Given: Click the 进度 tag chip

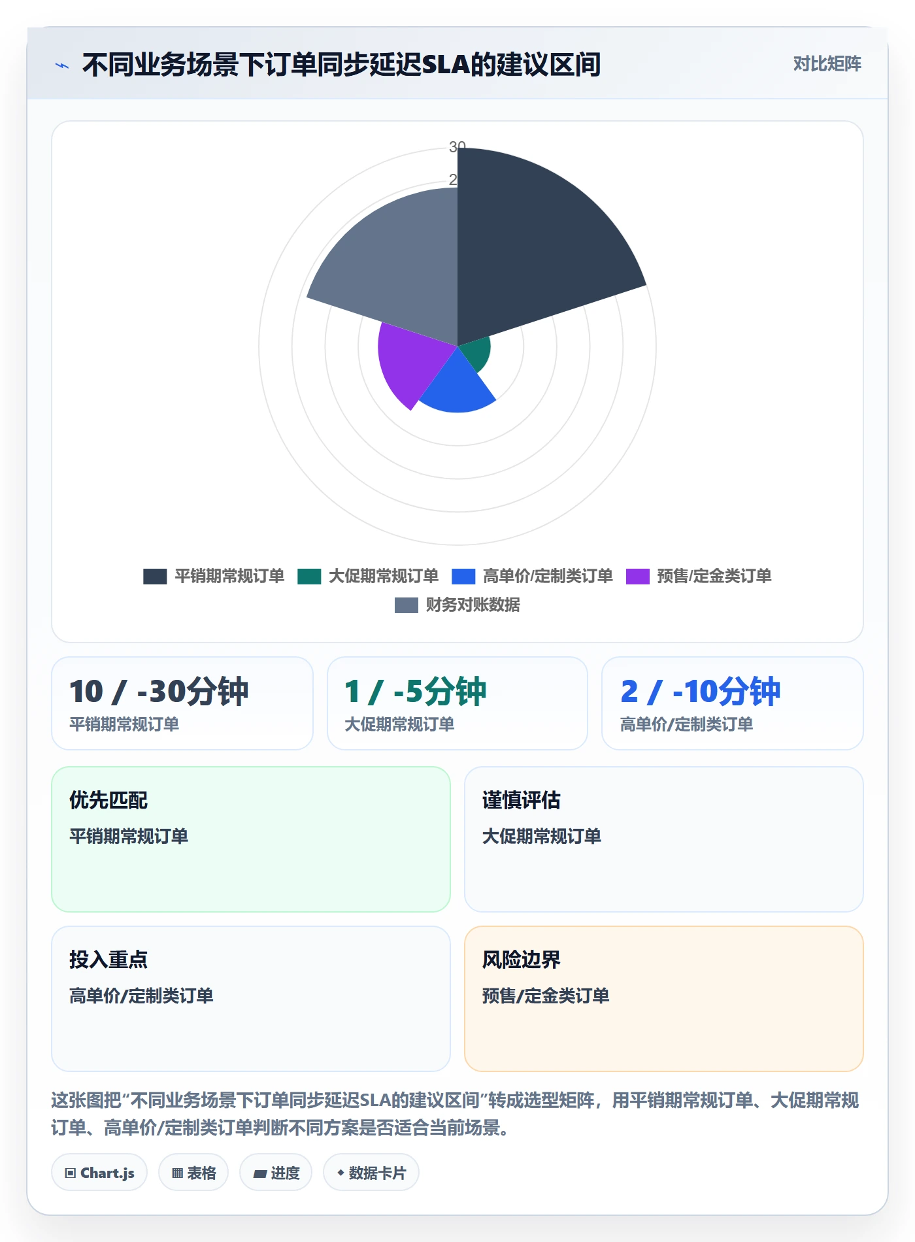Looking at the screenshot, I should [276, 1173].
